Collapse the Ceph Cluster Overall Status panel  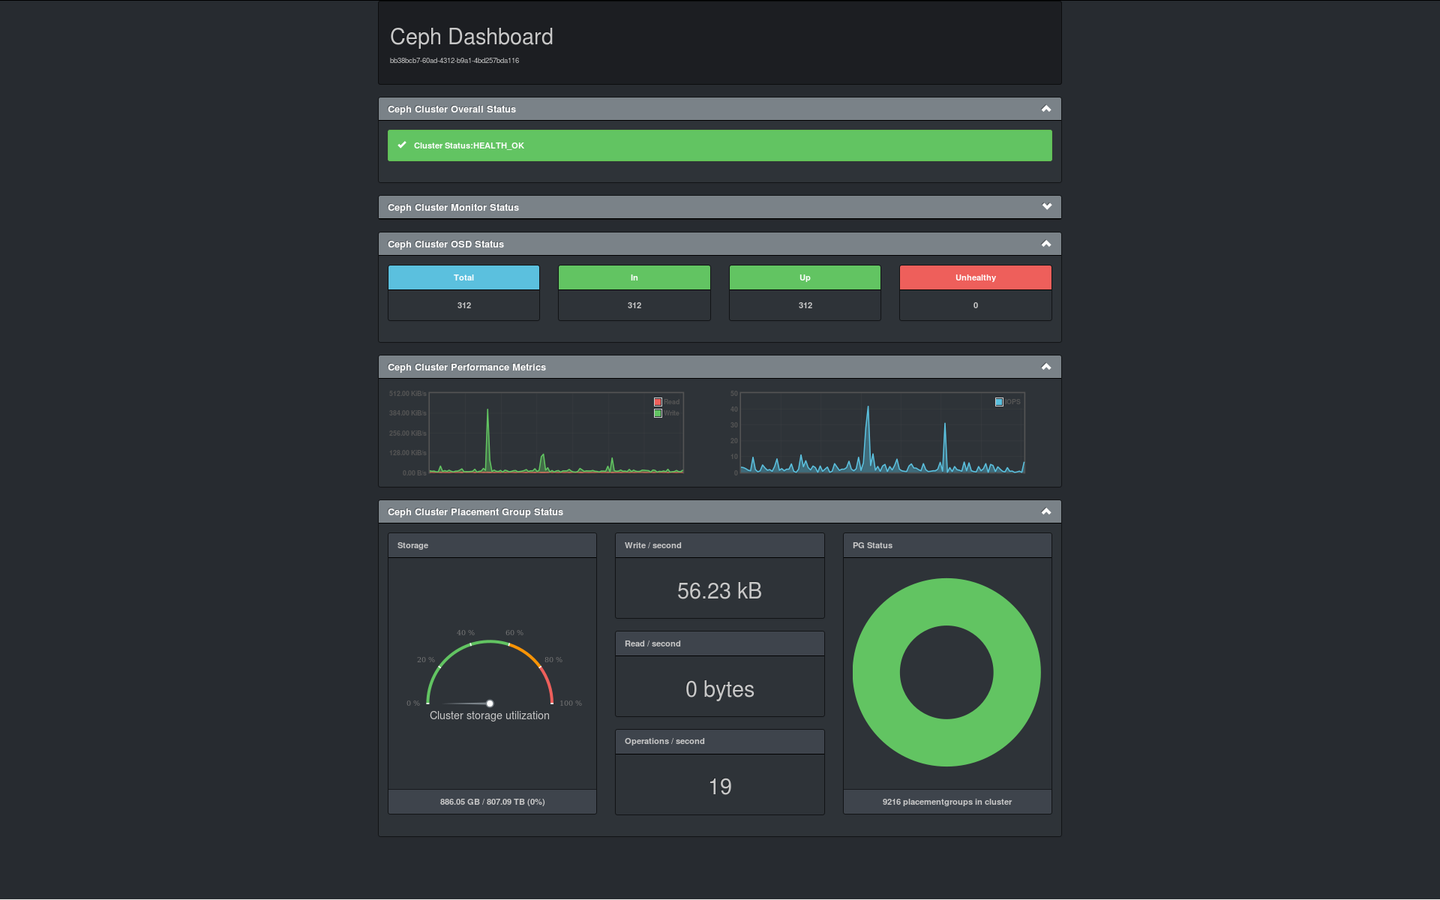(x=1046, y=109)
